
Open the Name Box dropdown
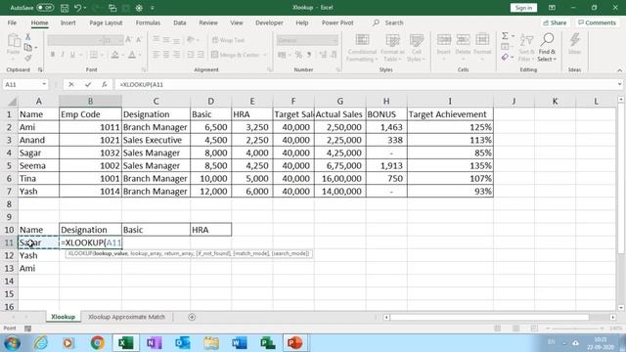point(43,85)
